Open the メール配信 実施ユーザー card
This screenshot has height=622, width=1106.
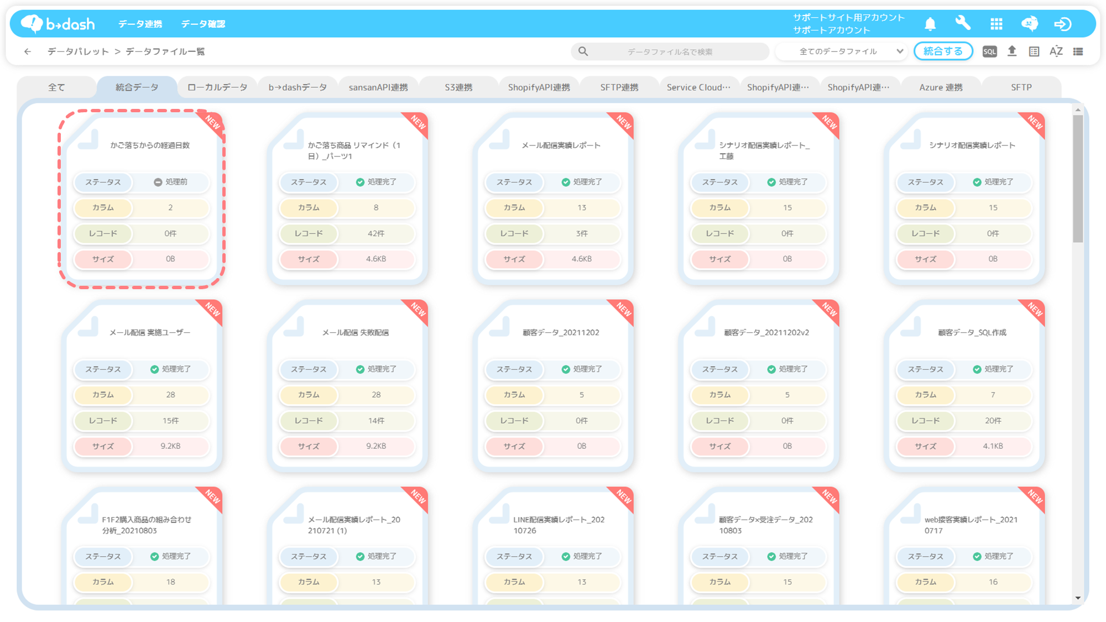[142, 386]
